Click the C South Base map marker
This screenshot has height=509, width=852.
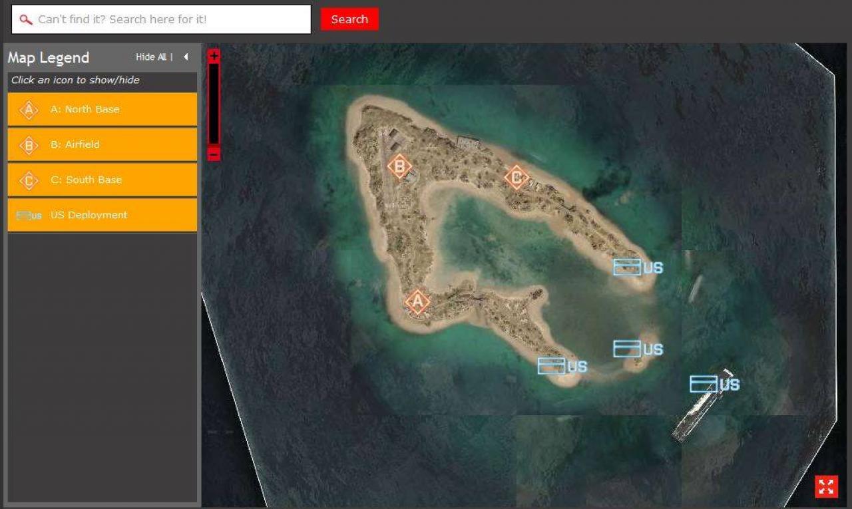click(x=516, y=178)
